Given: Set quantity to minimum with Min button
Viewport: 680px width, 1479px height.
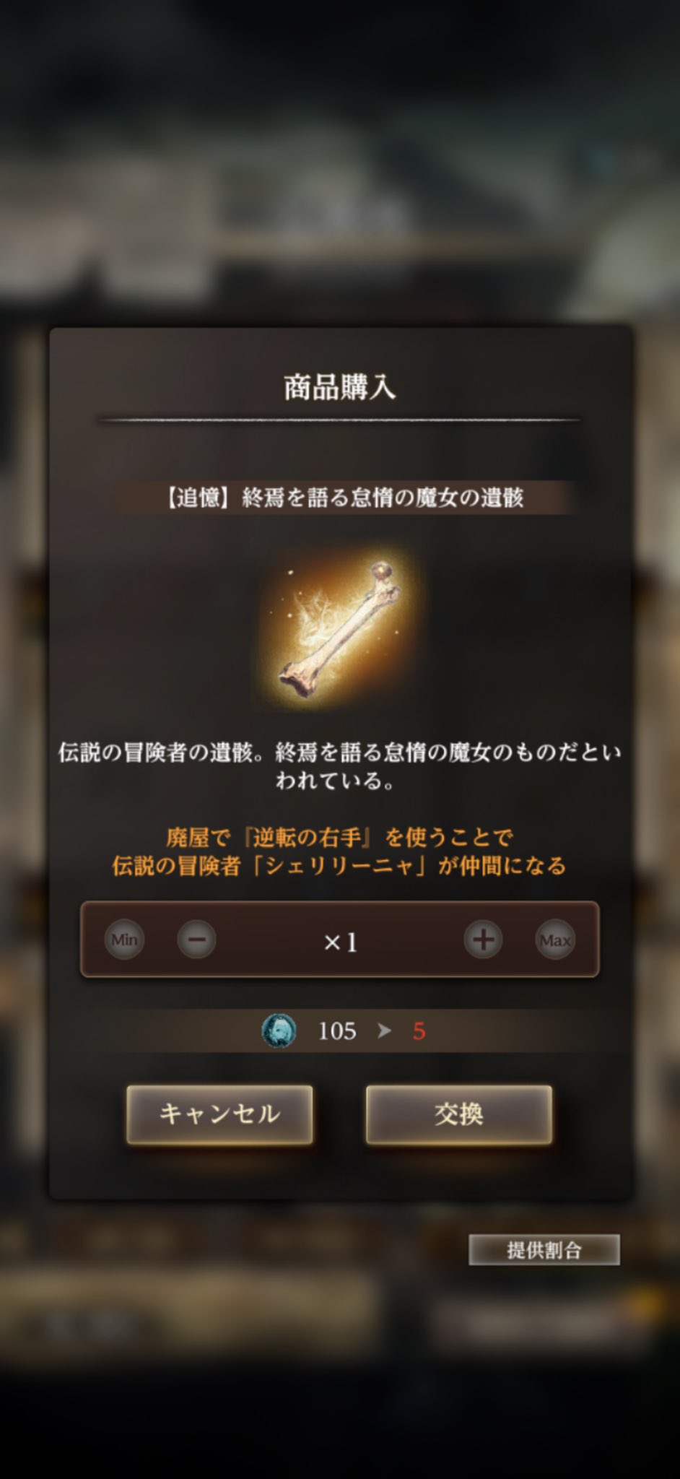Looking at the screenshot, I should click(x=124, y=940).
